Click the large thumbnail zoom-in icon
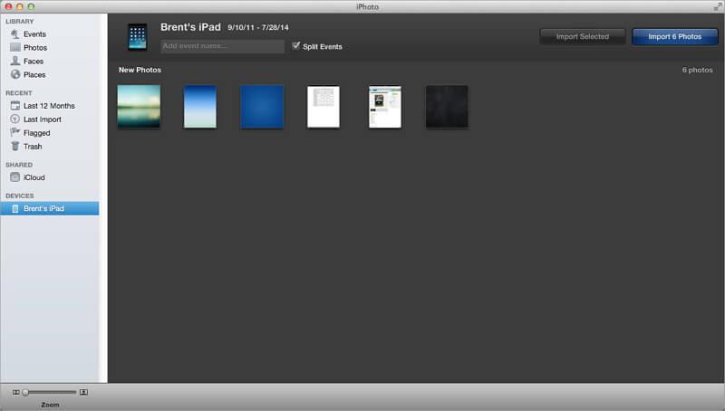The image size is (725, 411). click(83, 392)
